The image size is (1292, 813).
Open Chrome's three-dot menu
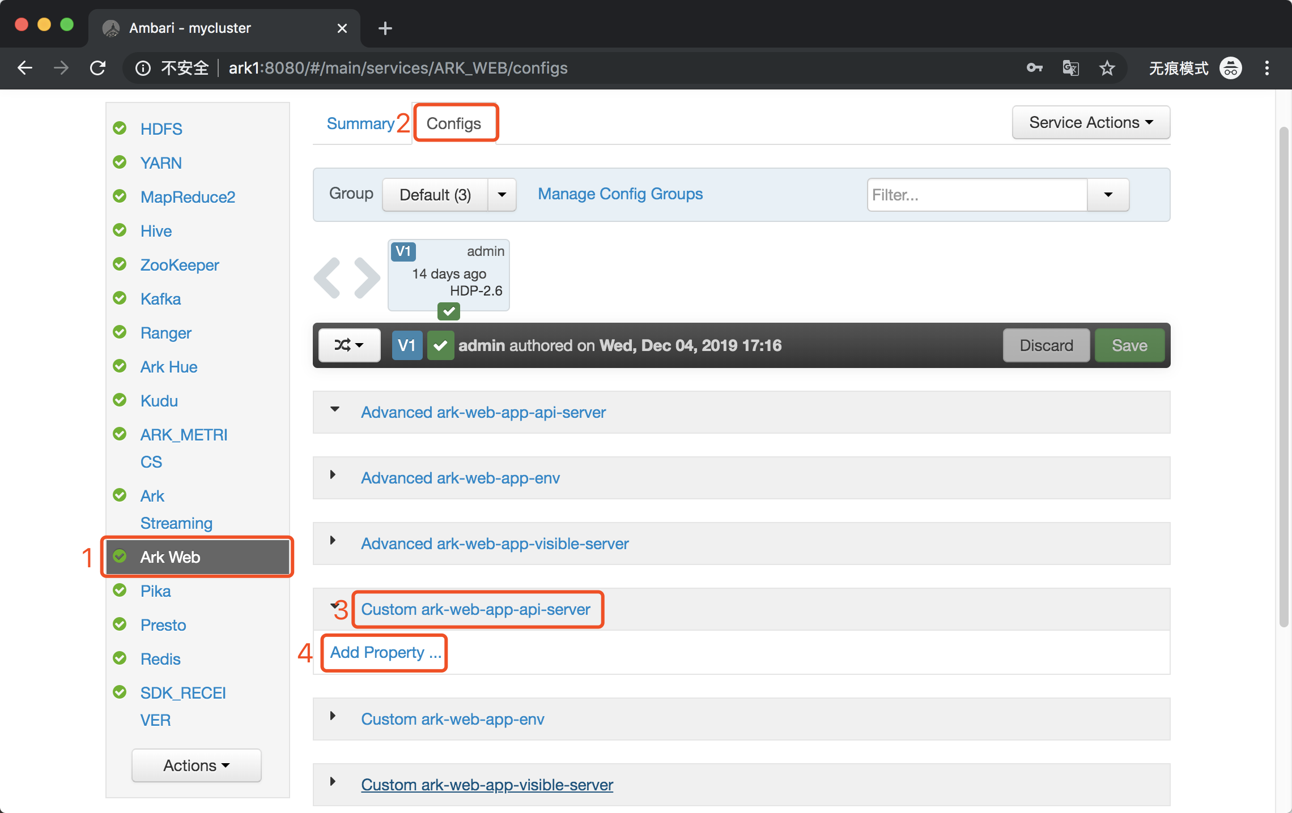(1267, 68)
